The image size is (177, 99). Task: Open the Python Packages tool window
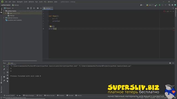click(28, 95)
